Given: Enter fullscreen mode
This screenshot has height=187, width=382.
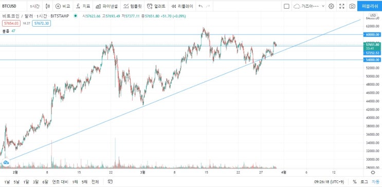Looking at the screenshot, I should 342,6.
